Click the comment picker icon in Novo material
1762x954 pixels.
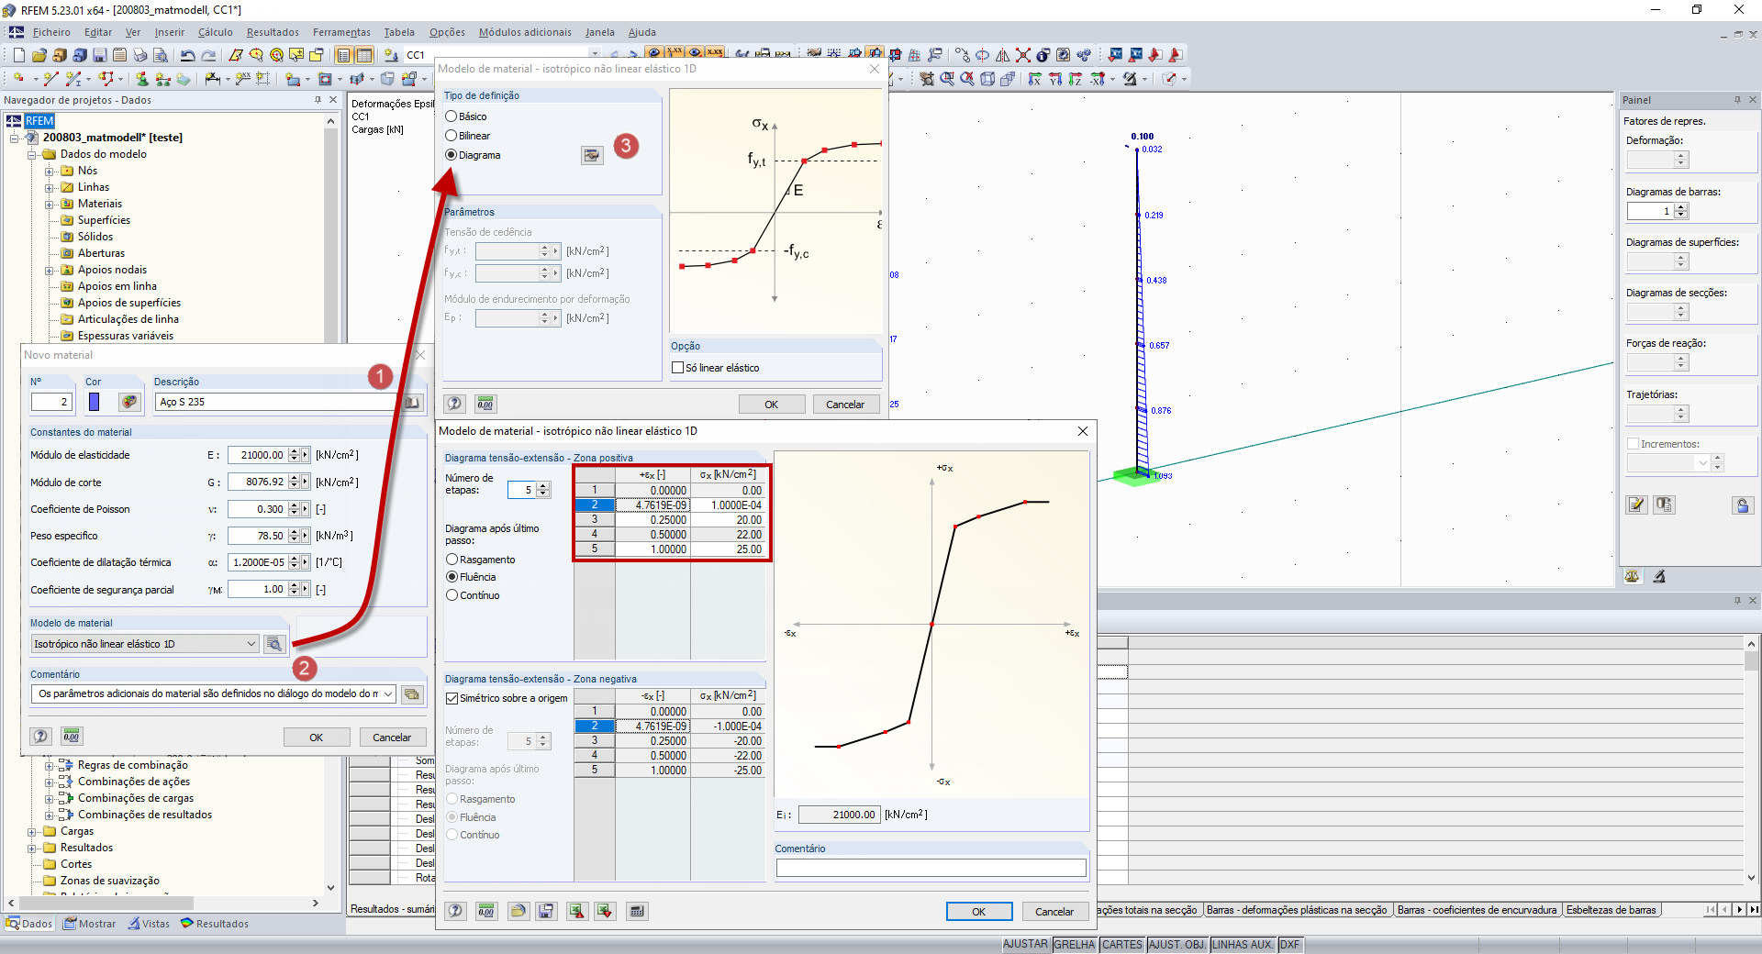pyautogui.click(x=412, y=694)
